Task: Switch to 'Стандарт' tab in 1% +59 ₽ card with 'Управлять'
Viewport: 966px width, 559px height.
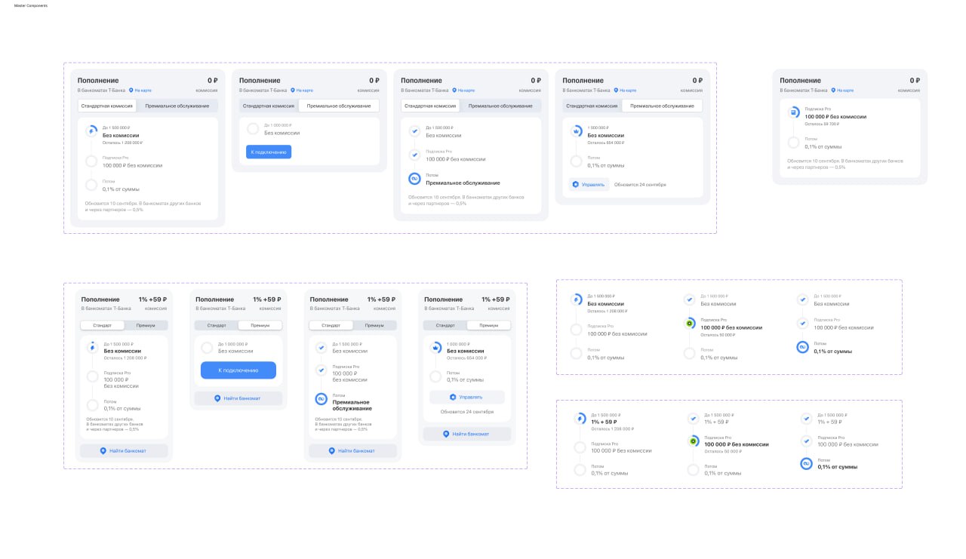Action: pos(445,325)
